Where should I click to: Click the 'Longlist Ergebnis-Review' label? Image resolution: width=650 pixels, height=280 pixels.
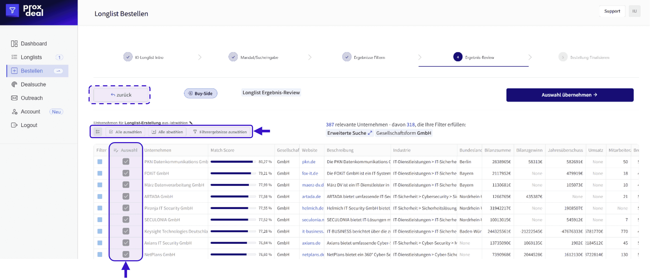pyautogui.click(x=271, y=93)
